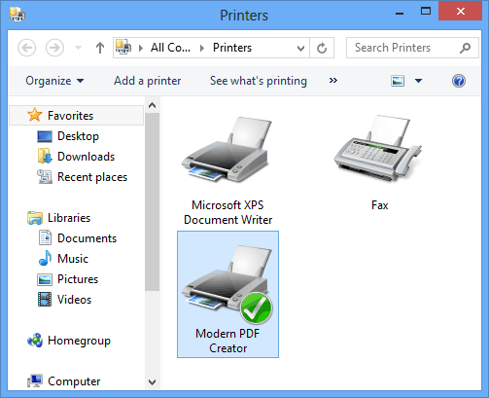This screenshot has height=398, width=489.
Task: Click the Printers breadcrumb segment
Action: pyautogui.click(x=232, y=48)
